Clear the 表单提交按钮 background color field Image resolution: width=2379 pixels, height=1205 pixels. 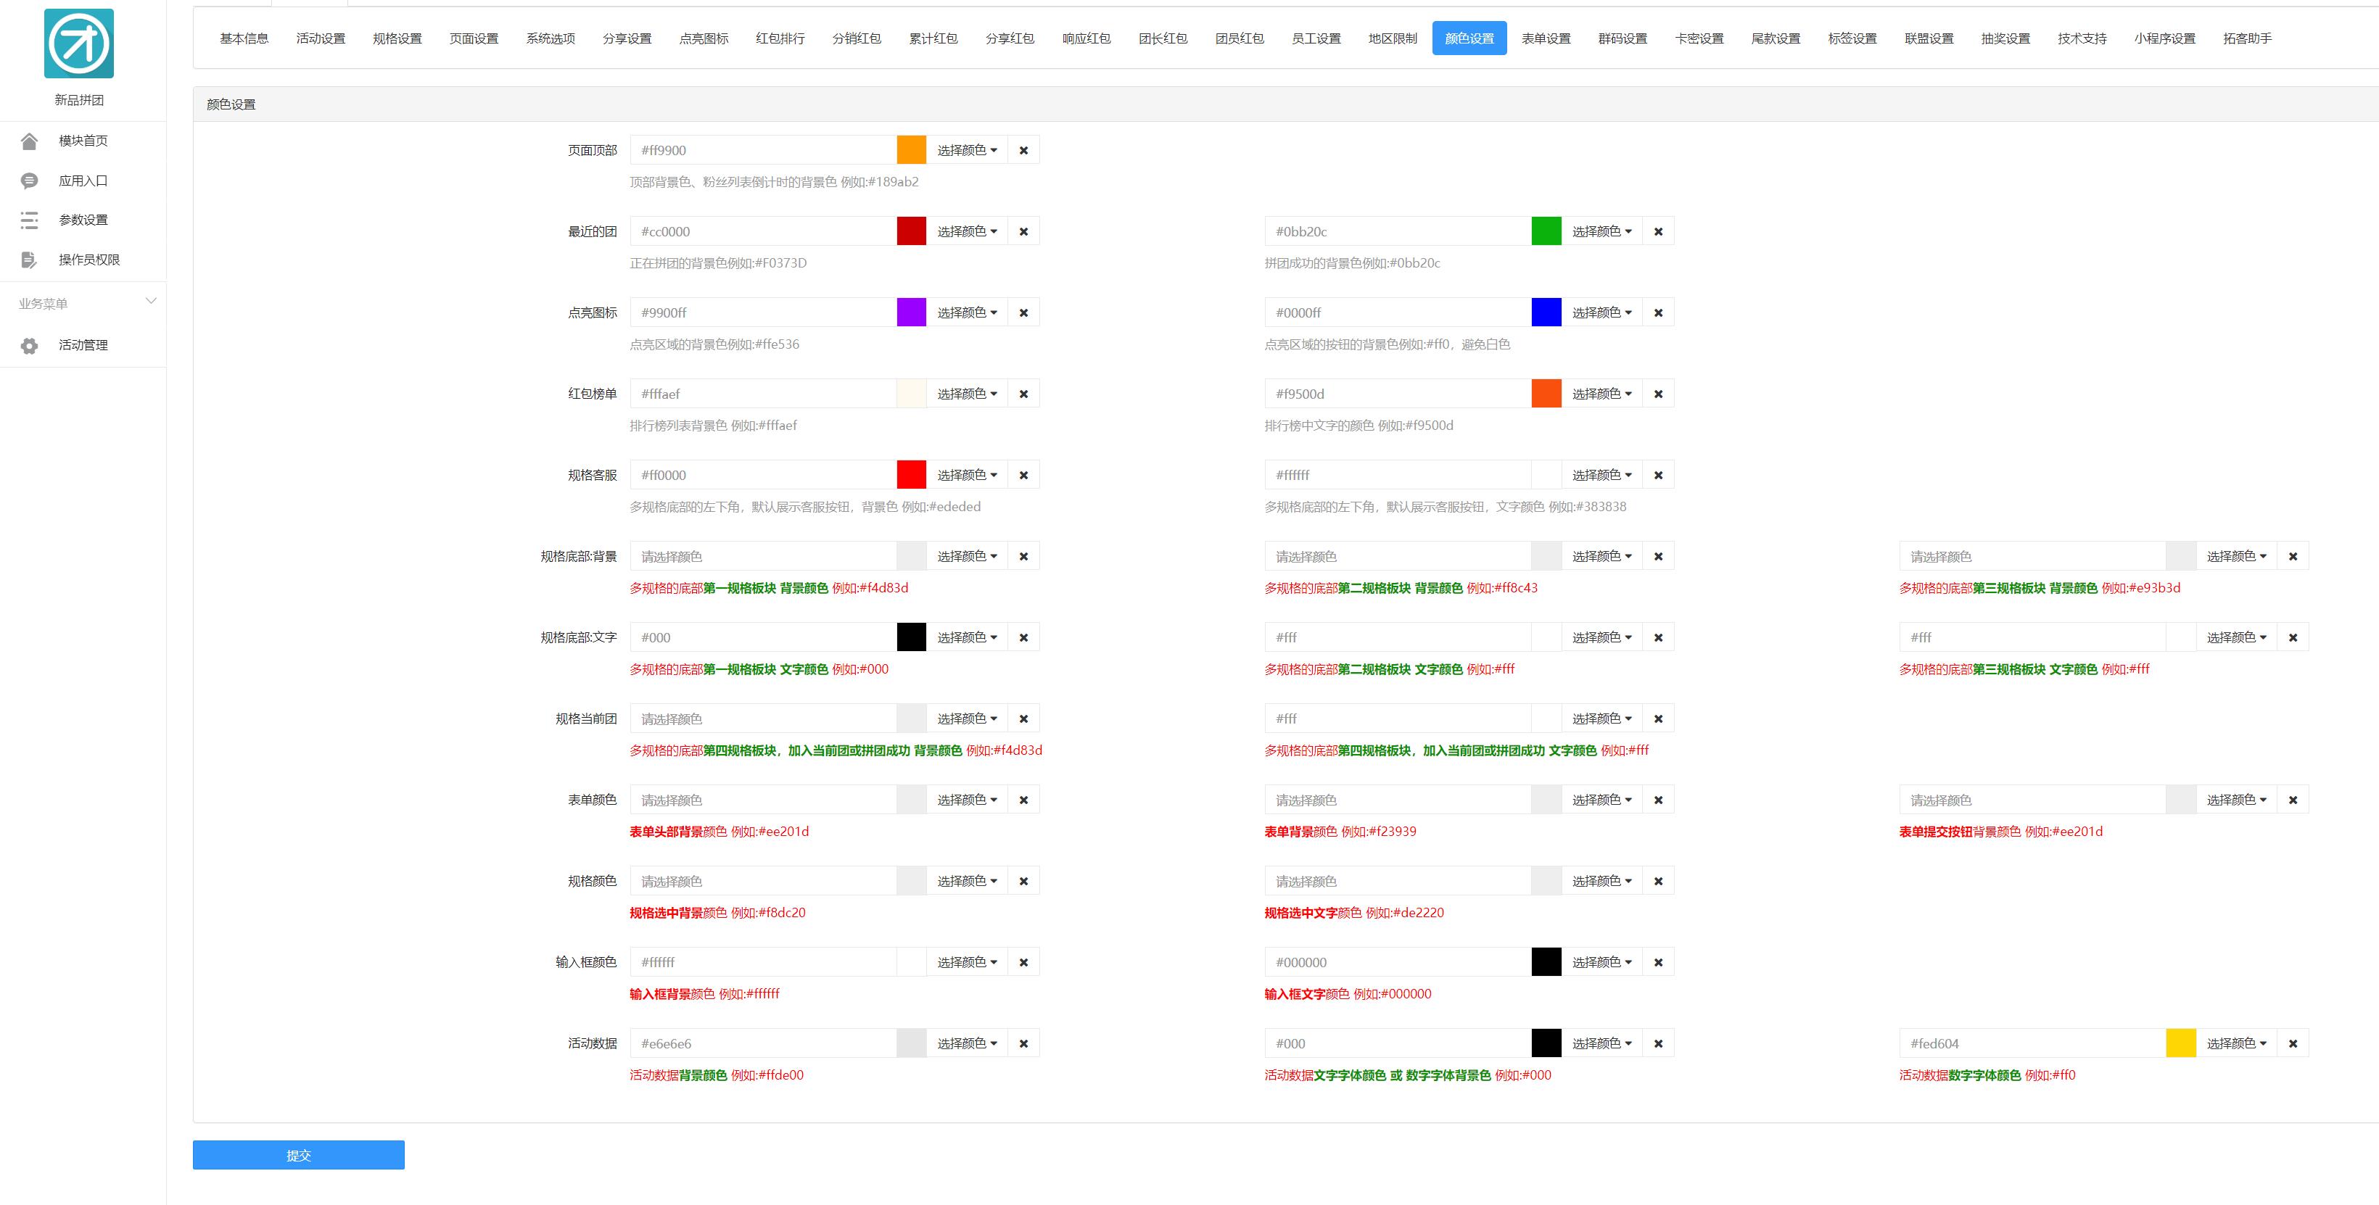[2293, 800]
